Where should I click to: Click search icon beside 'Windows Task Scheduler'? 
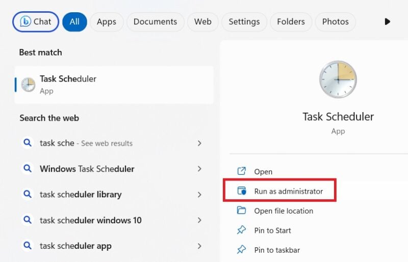pyautogui.click(x=28, y=168)
